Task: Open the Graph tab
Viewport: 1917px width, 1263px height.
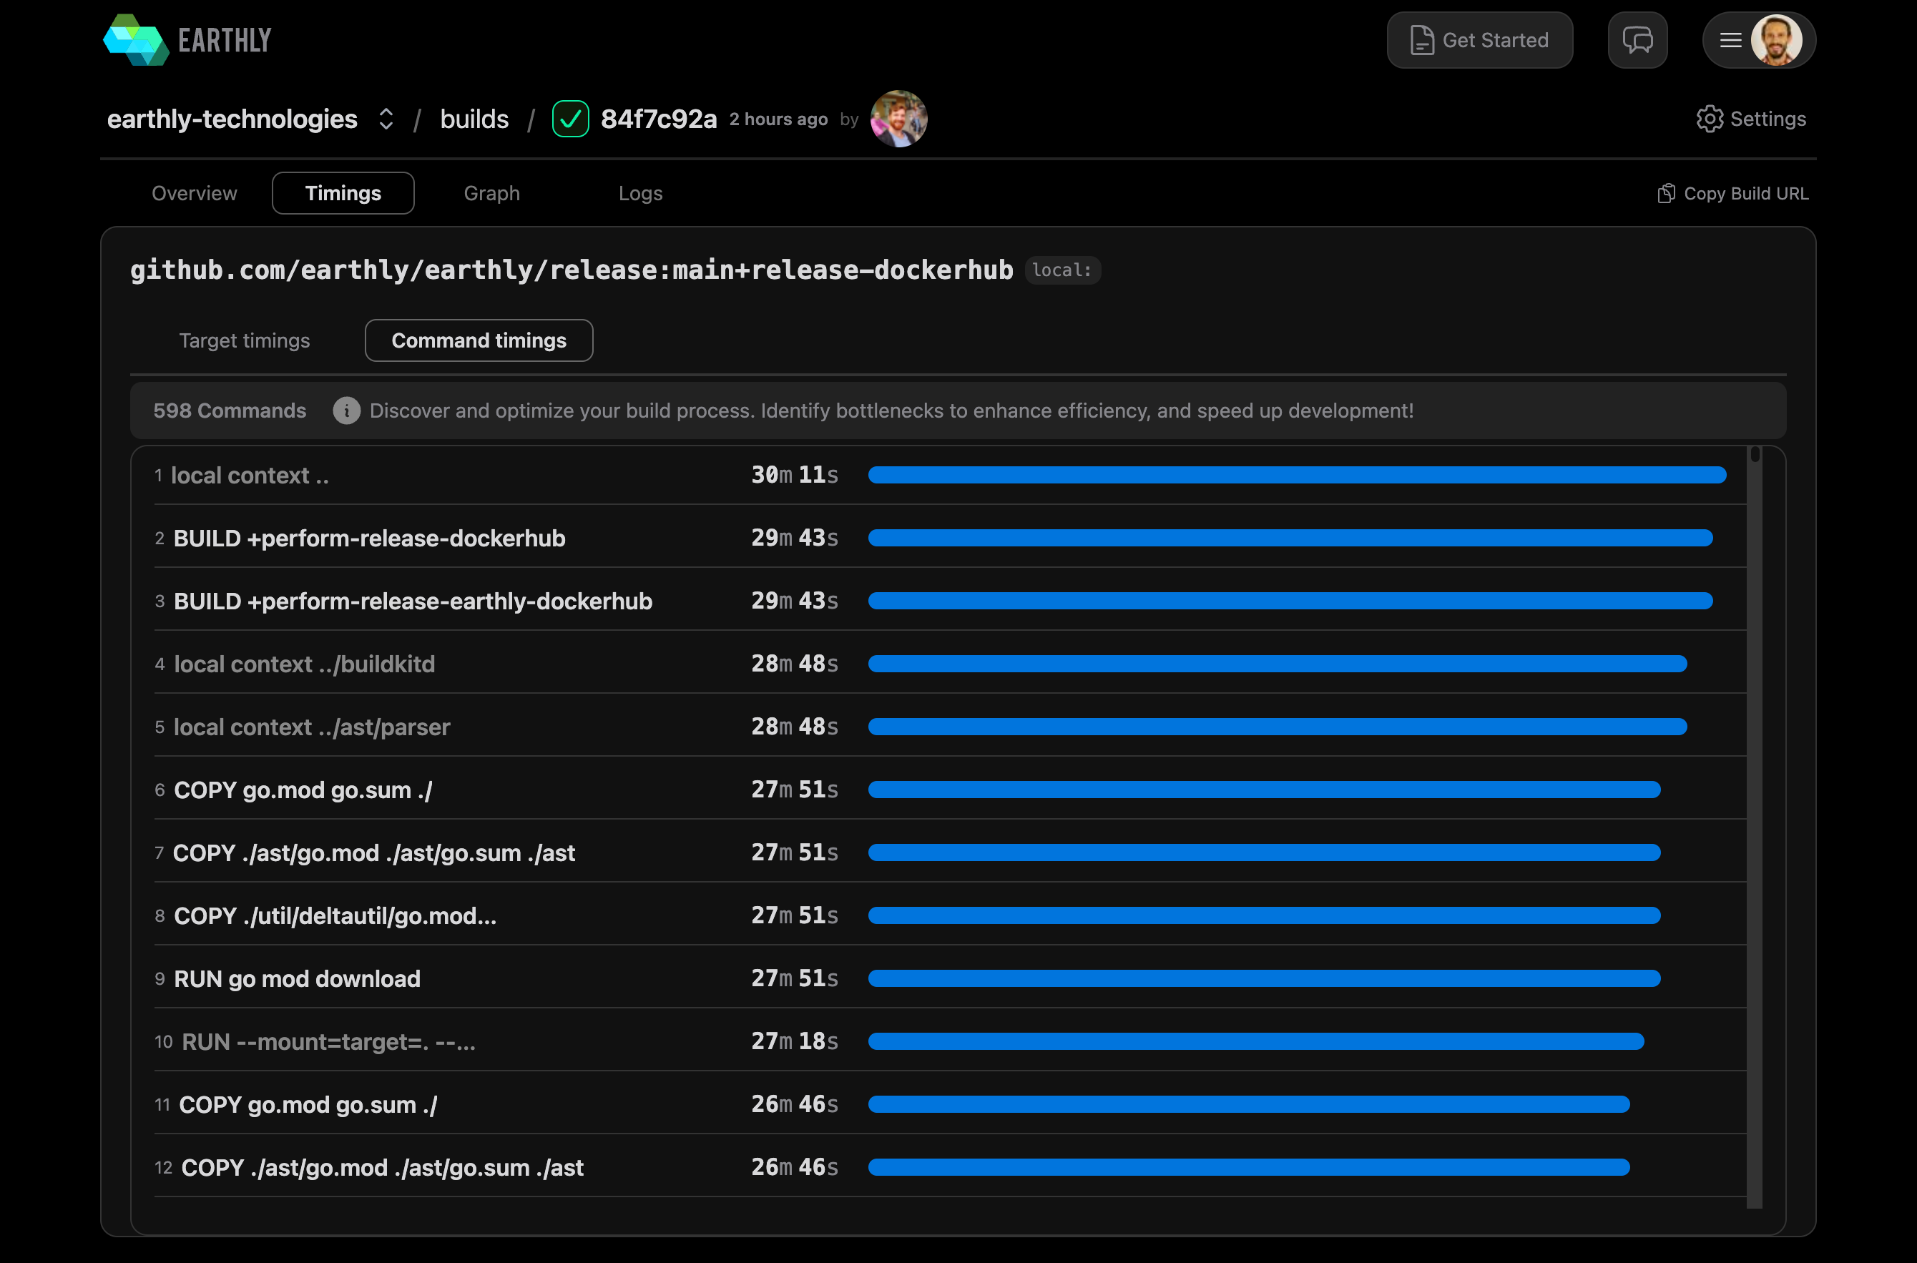Action: coord(491,193)
